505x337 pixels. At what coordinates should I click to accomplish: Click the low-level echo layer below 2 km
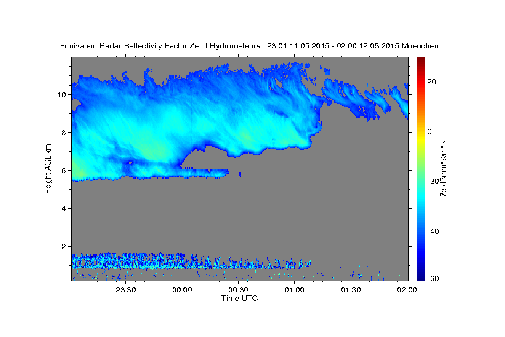tap(191, 262)
